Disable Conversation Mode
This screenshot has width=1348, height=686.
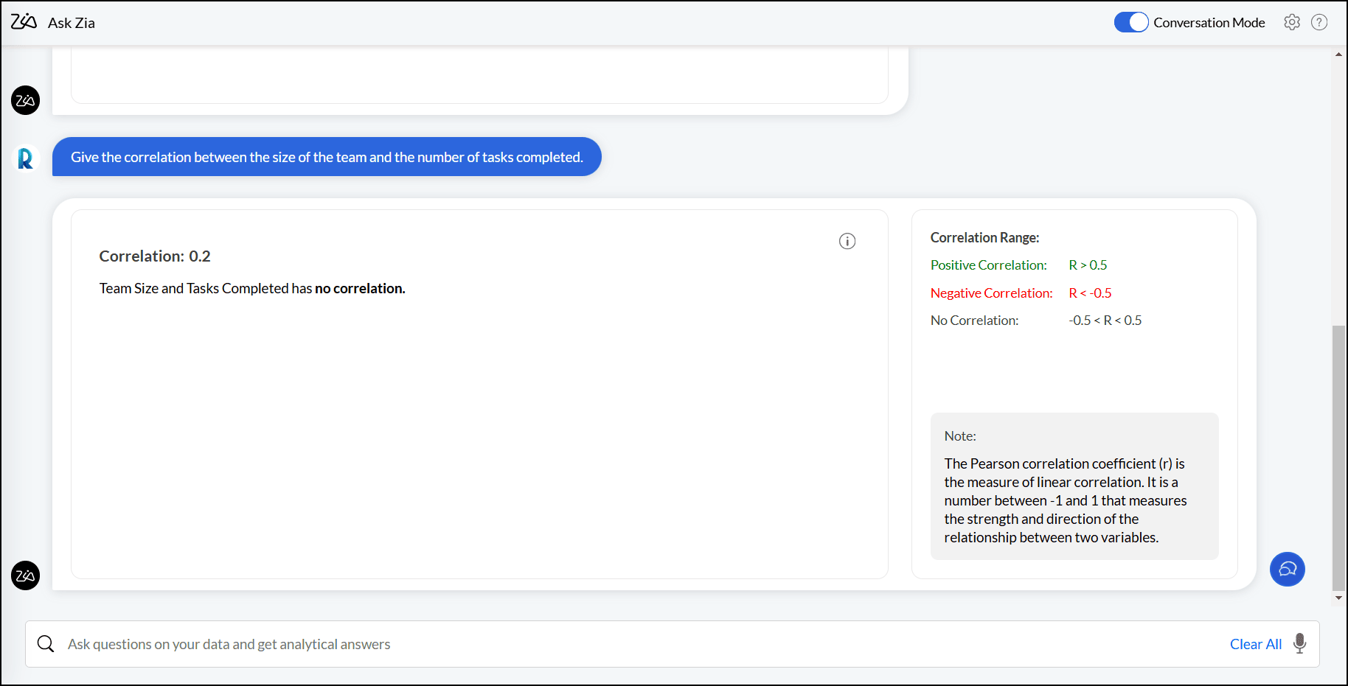coord(1130,22)
